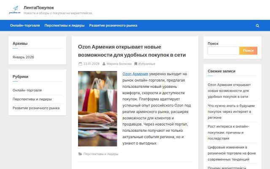Open recent post Рост интереса к онлайн-покупкам

228,132
